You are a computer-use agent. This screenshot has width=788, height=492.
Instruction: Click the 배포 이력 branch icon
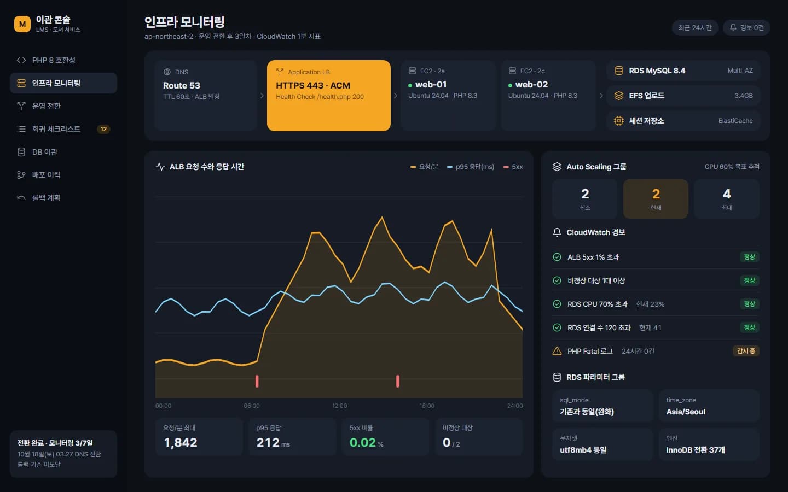tap(21, 175)
